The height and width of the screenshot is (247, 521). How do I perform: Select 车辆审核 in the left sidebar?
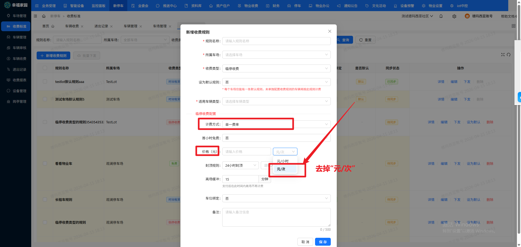click(x=20, y=48)
